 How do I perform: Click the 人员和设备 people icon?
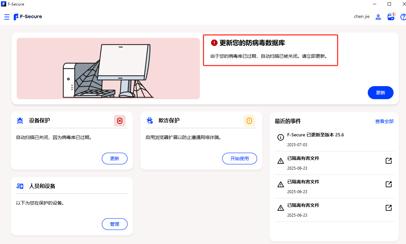20,186
